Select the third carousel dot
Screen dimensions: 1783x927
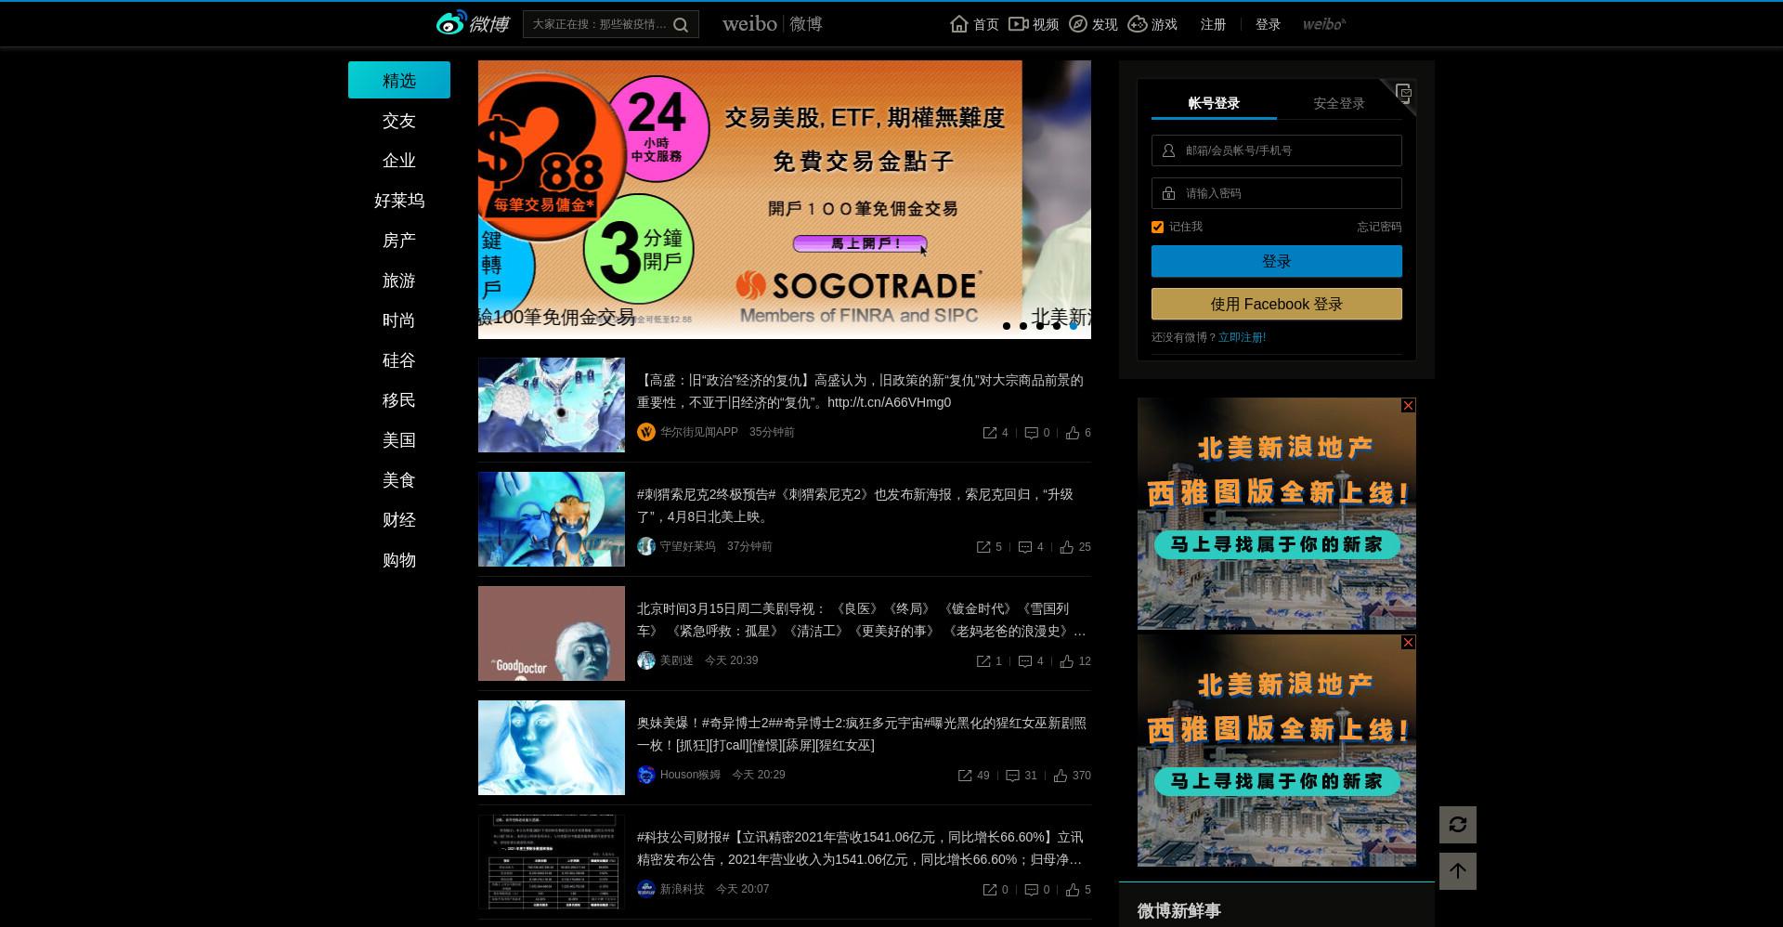(1040, 326)
